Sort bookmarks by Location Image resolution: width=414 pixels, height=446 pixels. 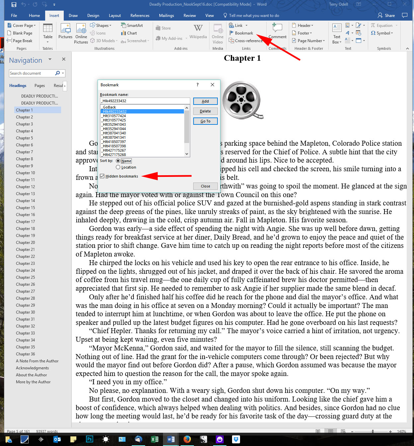click(118, 167)
